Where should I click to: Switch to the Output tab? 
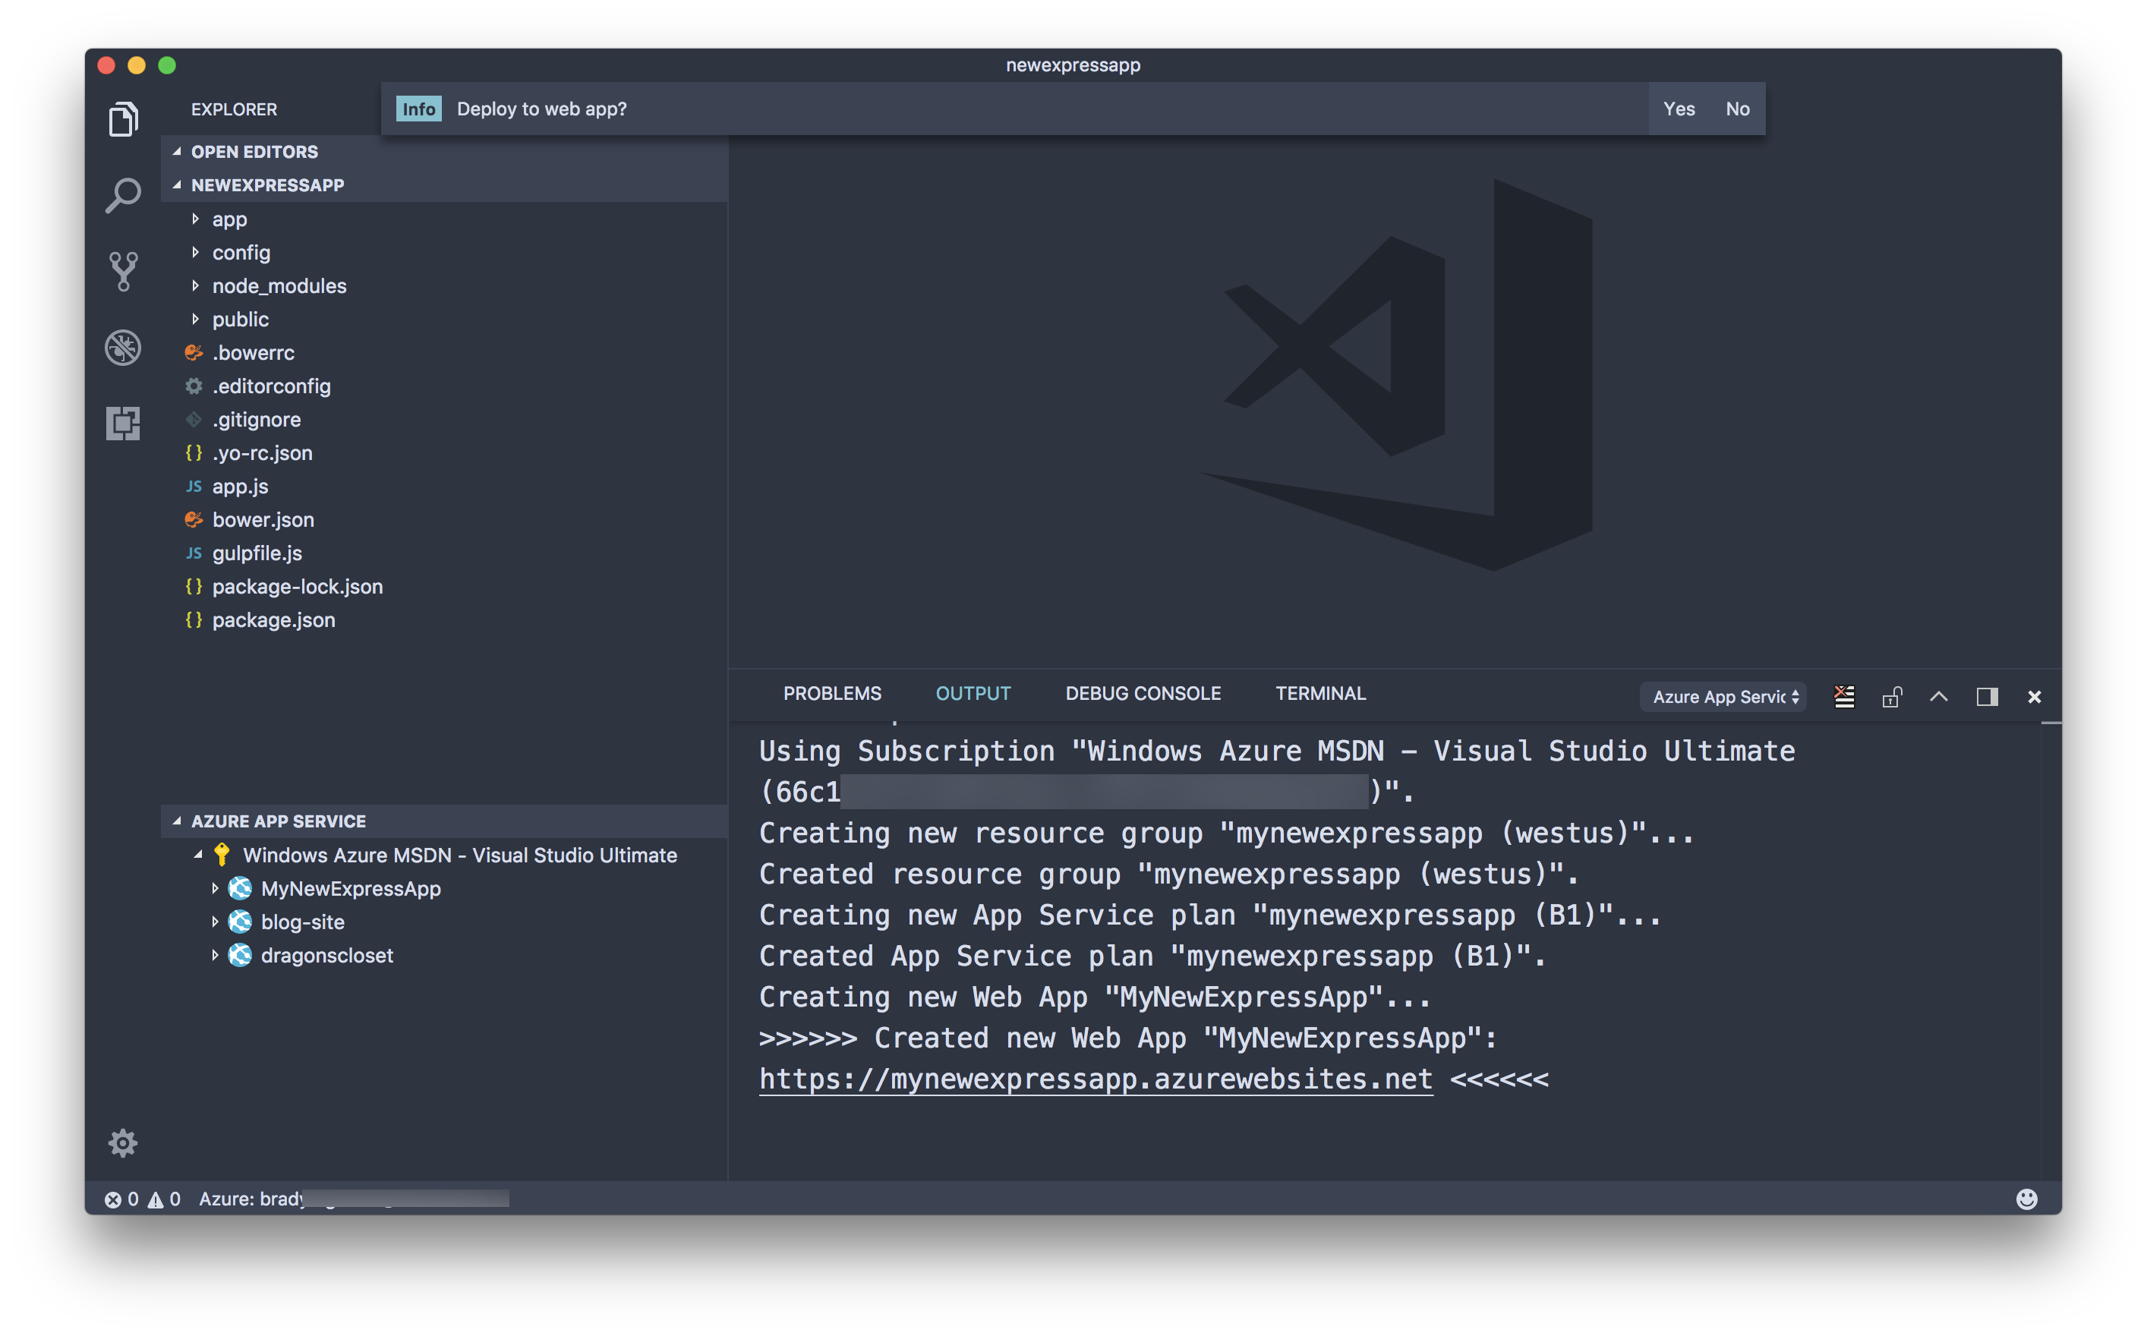point(973,694)
